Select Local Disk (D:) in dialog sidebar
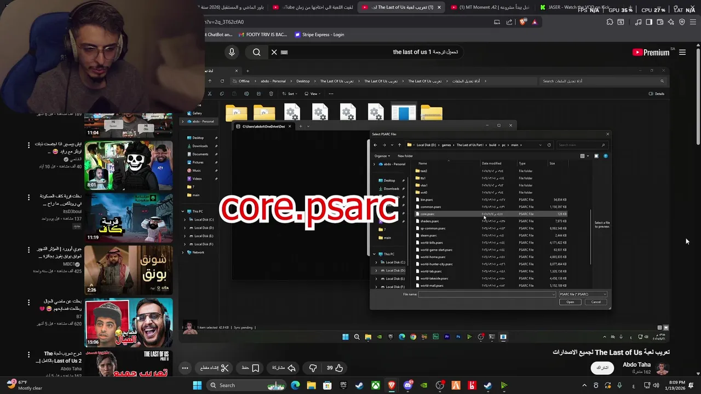 coord(395,270)
